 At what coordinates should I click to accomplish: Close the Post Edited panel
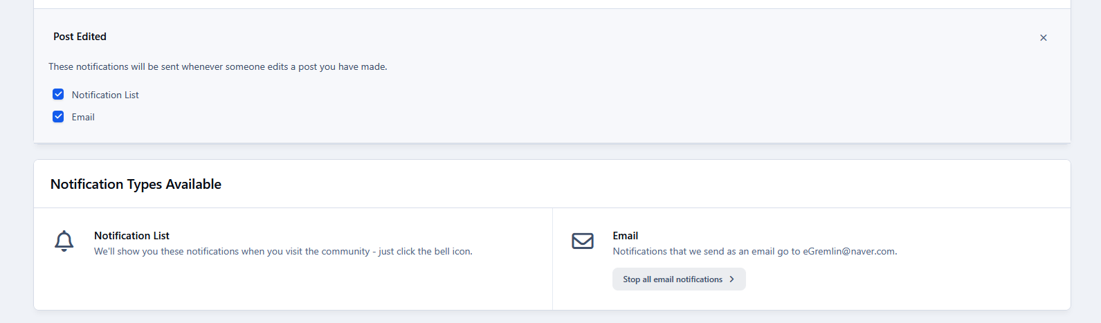click(x=1043, y=38)
